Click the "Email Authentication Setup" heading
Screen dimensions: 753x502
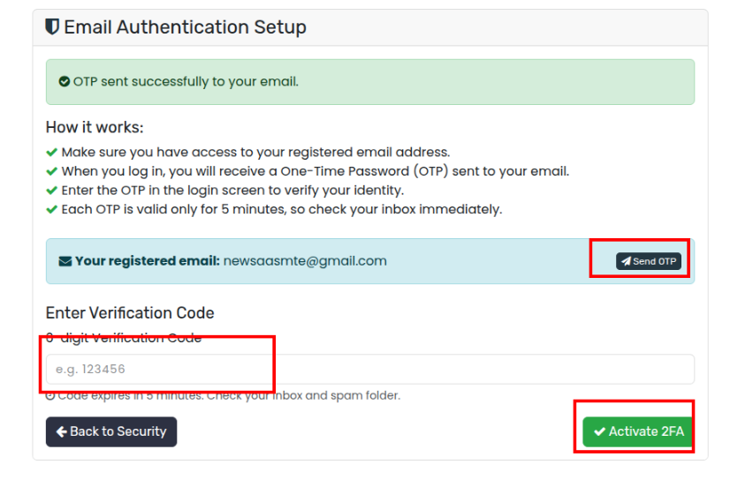pyautogui.click(x=185, y=27)
